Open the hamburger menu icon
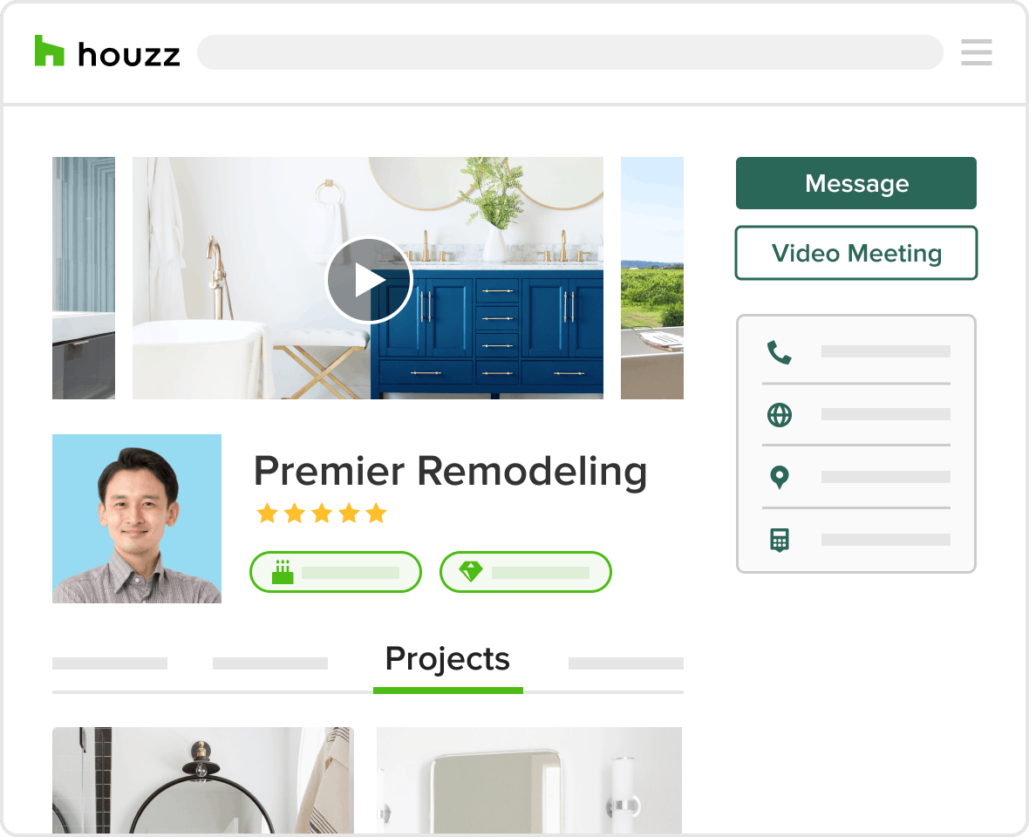Image resolution: width=1029 pixels, height=837 pixels. [x=977, y=52]
